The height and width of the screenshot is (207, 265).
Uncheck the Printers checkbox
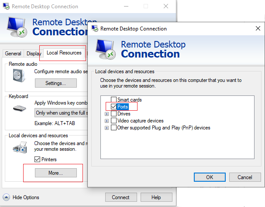tap(38, 159)
